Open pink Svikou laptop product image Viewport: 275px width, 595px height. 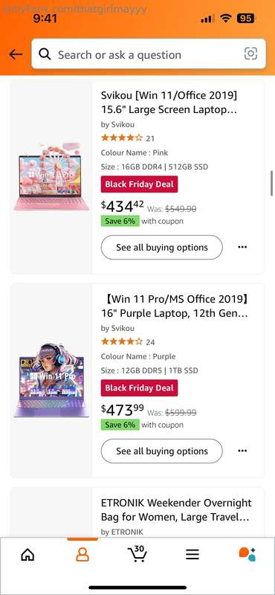coord(51,177)
